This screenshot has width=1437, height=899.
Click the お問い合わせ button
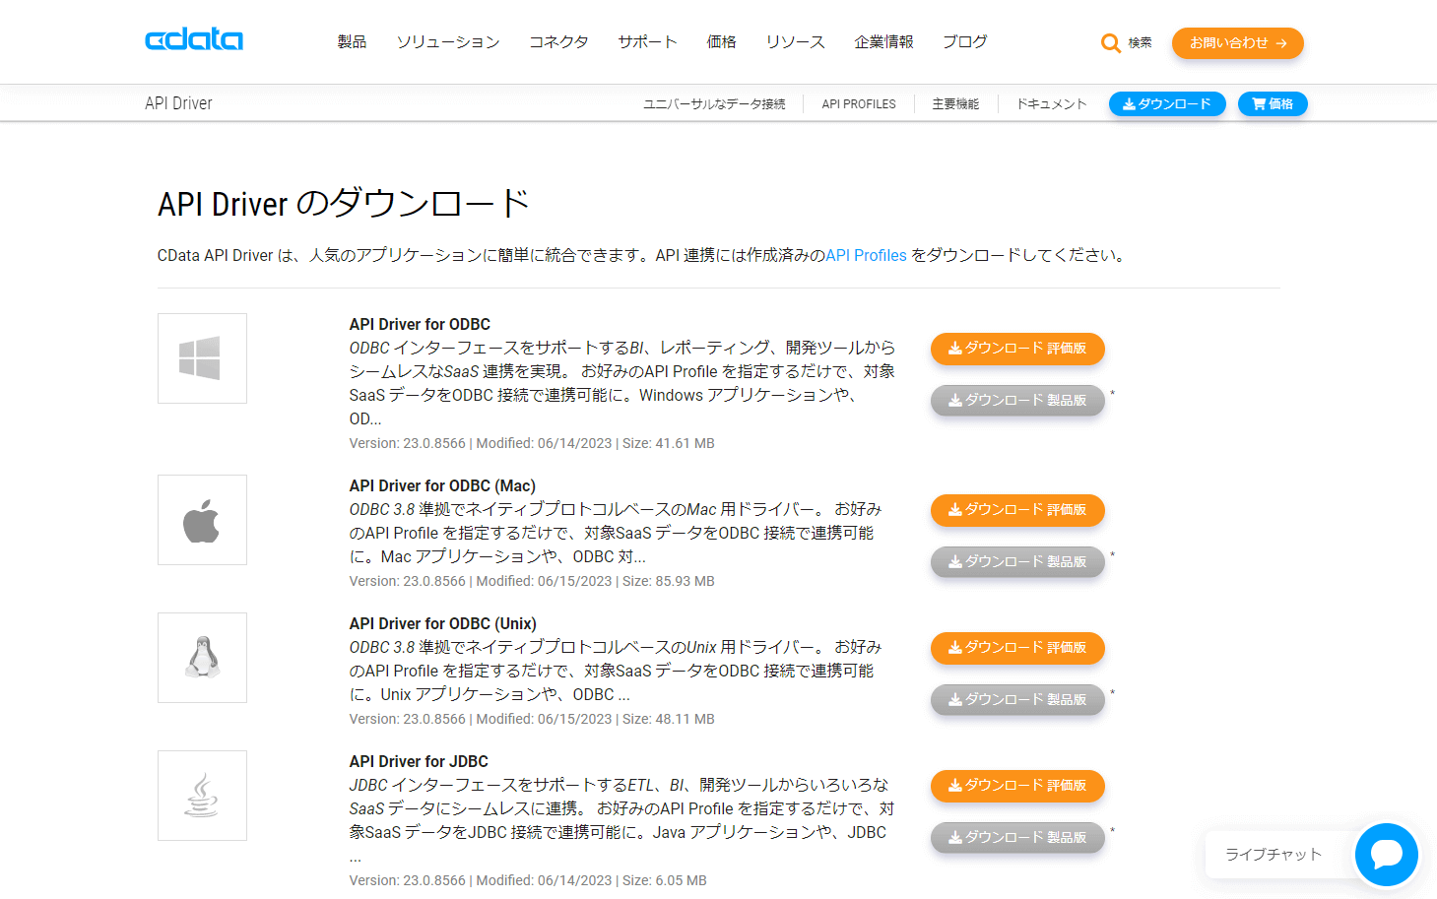tap(1237, 43)
